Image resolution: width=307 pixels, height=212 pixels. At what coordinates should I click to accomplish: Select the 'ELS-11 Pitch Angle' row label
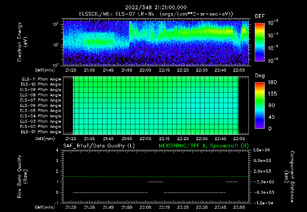tap(41, 79)
